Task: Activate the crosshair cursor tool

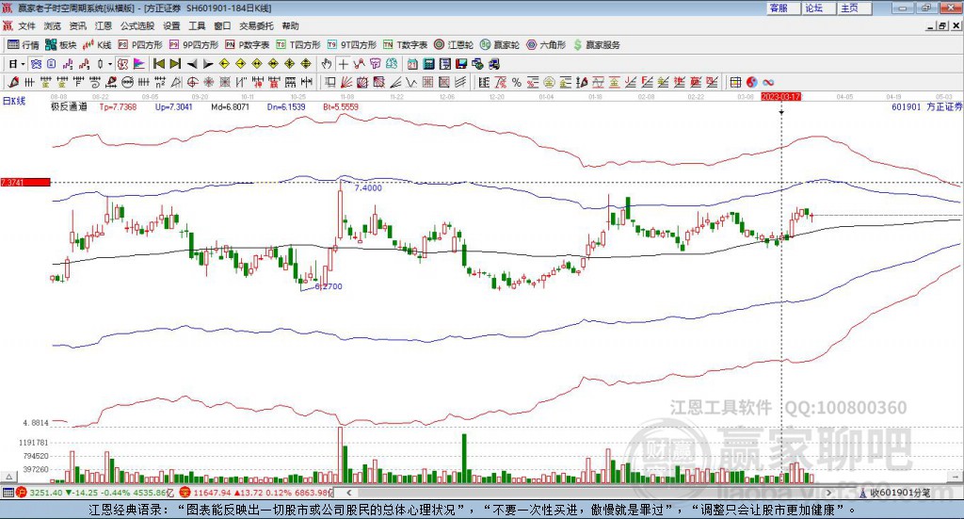Action: pos(343,64)
